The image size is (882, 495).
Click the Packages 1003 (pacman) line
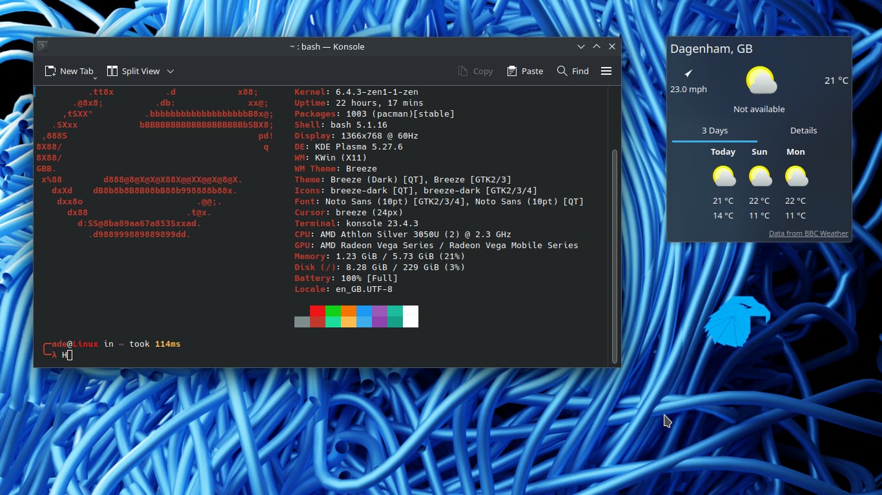pyautogui.click(x=374, y=114)
